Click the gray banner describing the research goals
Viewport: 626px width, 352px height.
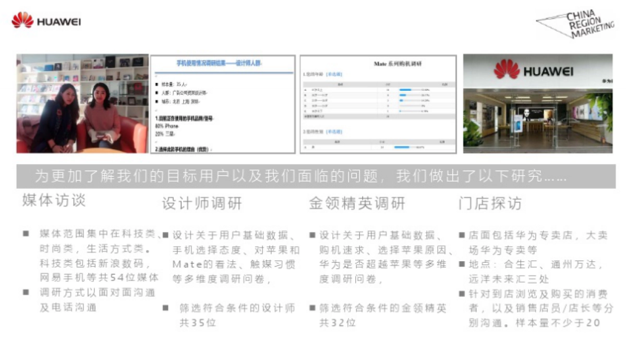(x=313, y=177)
